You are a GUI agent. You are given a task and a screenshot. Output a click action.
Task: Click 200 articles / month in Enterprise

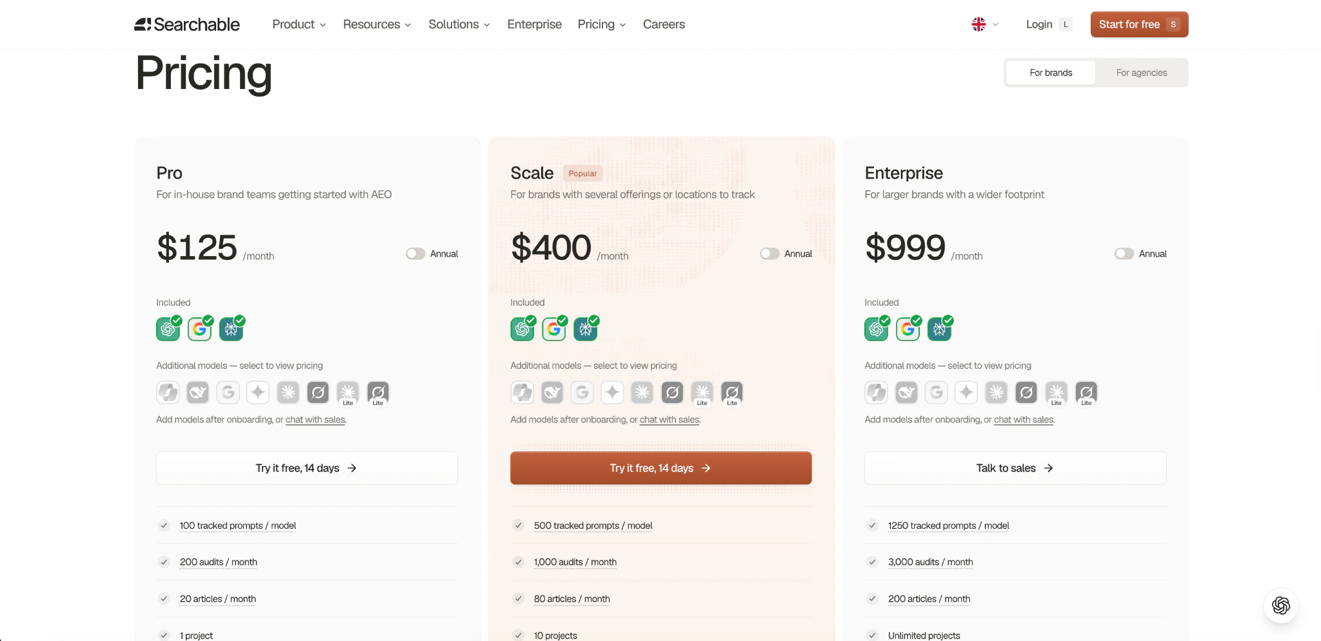(x=929, y=599)
